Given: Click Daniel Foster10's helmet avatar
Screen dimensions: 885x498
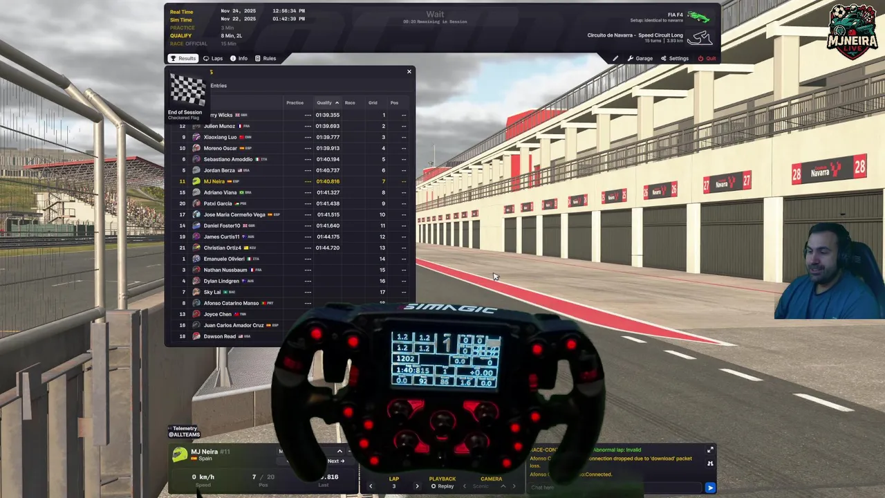Looking at the screenshot, I should tap(196, 225).
